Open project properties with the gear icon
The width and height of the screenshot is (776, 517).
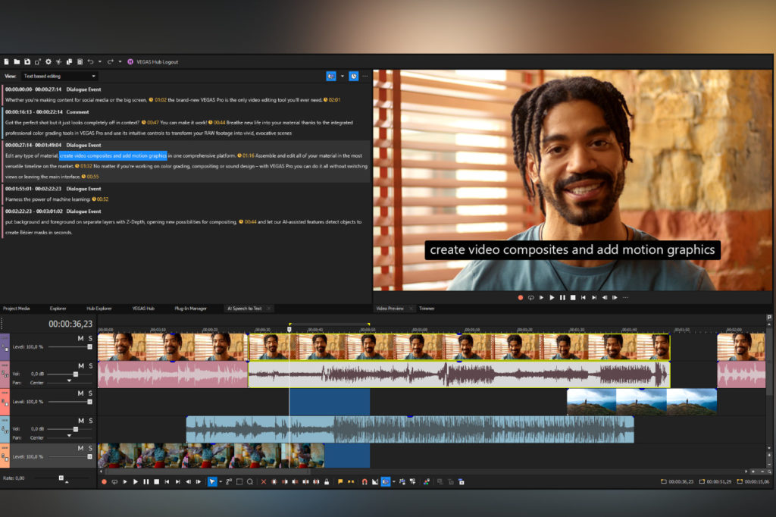tap(48, 62)
